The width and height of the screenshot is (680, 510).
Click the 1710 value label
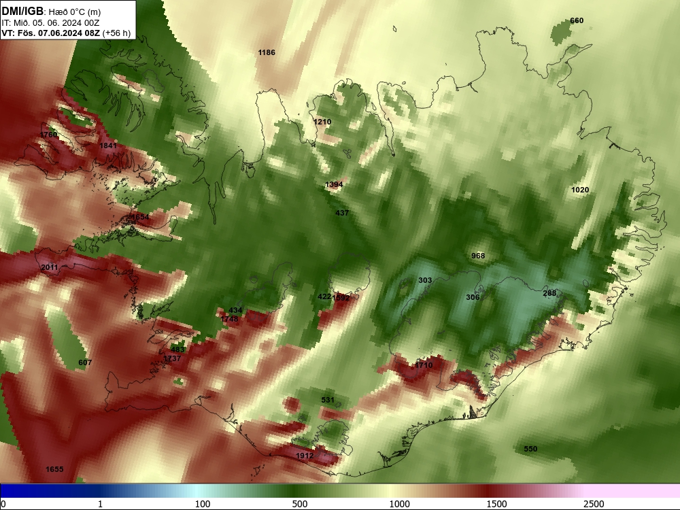[424, 365]
